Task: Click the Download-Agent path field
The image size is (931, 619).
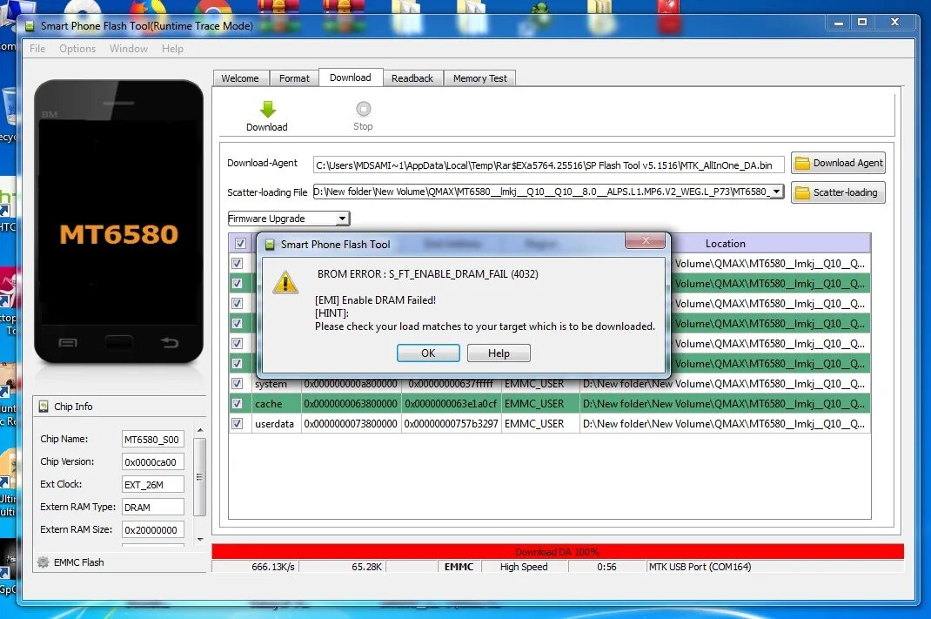Action: (x=548, y=165)
